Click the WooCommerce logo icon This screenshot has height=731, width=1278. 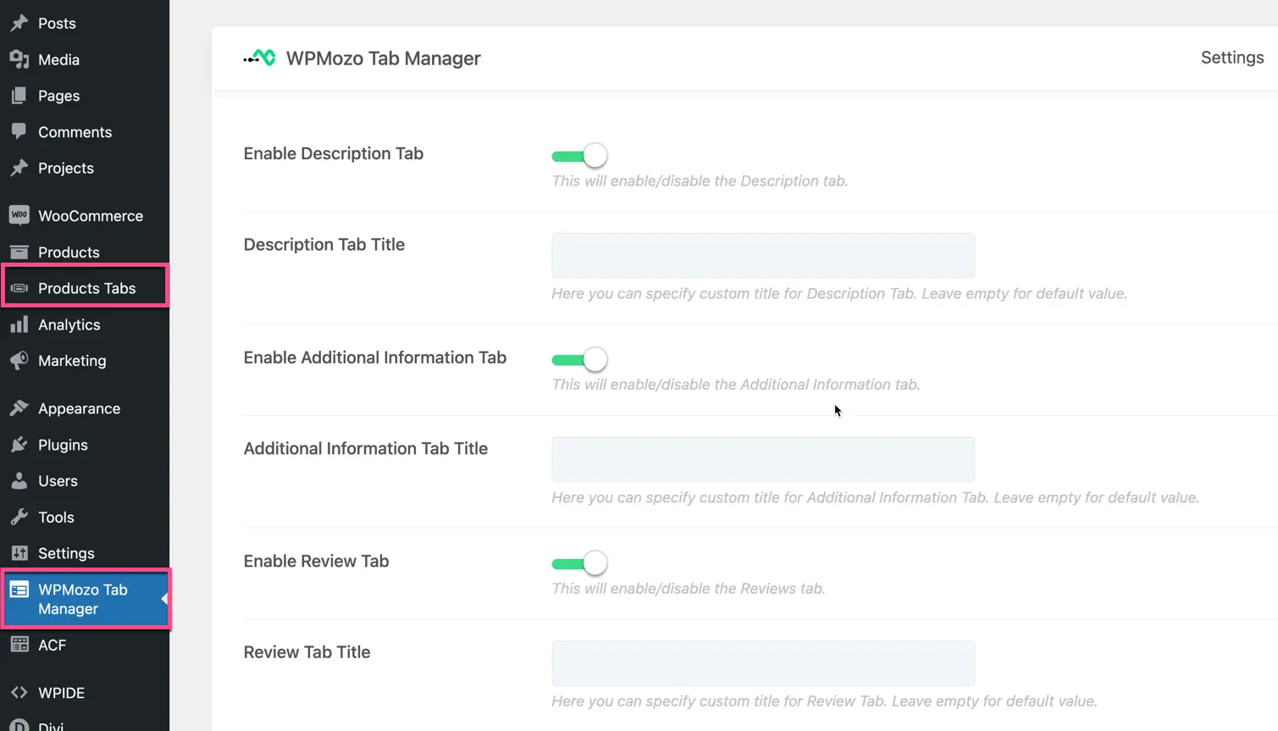19,215
